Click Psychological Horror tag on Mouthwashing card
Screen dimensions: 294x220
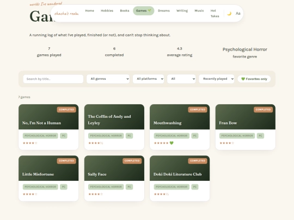171,136
